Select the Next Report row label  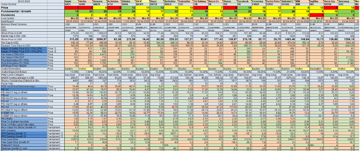(x=24, y=21)
